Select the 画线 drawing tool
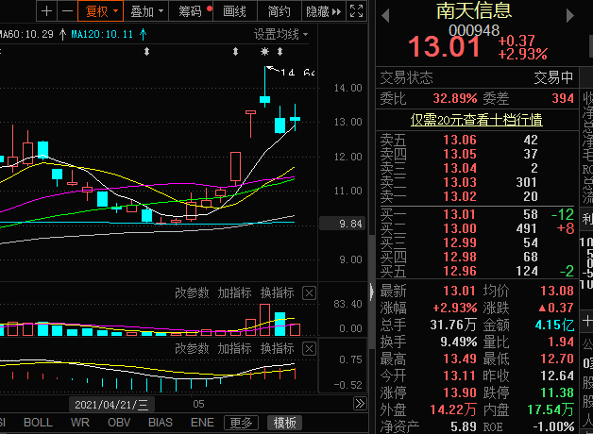Image resolution: width=593 pixels, height=434 pixels. tap(235, 11)
